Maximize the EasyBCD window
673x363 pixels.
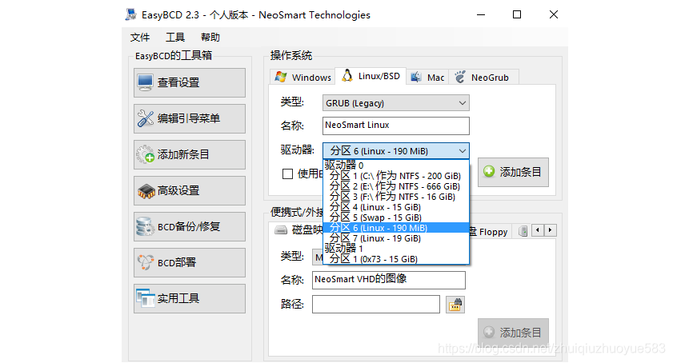[517, 14]
